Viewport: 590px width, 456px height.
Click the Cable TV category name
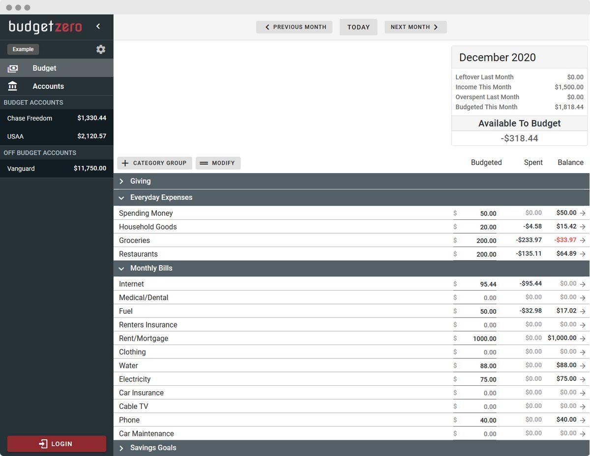click(133, 406)
